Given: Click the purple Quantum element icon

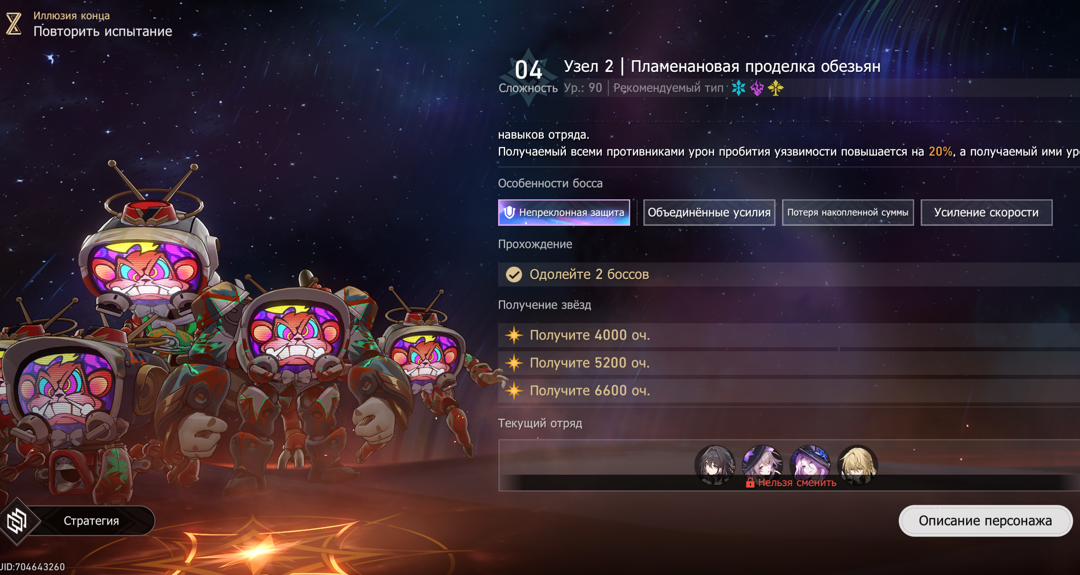Looking at the screenshot, I should tap(757, 88).
